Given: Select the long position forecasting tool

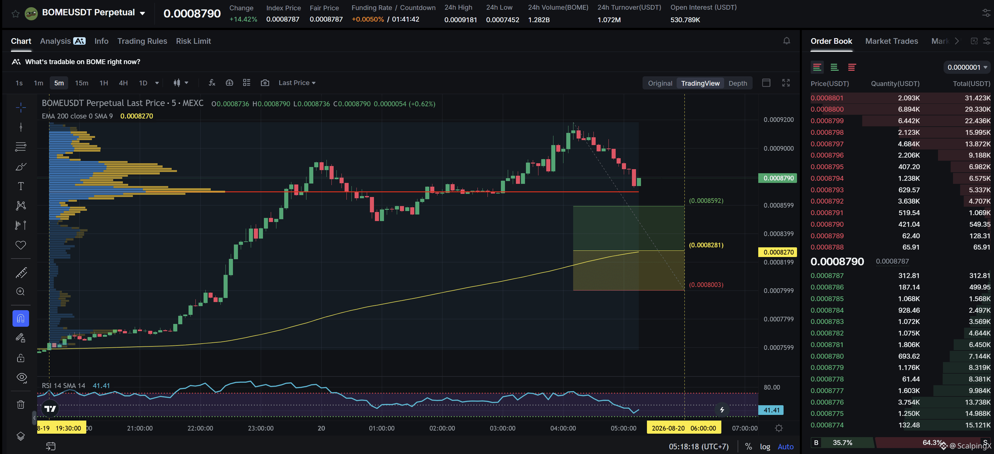Looking at the screenshot, I should point(21,225).
